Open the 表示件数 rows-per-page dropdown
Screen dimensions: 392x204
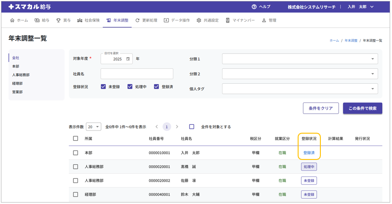93,127
